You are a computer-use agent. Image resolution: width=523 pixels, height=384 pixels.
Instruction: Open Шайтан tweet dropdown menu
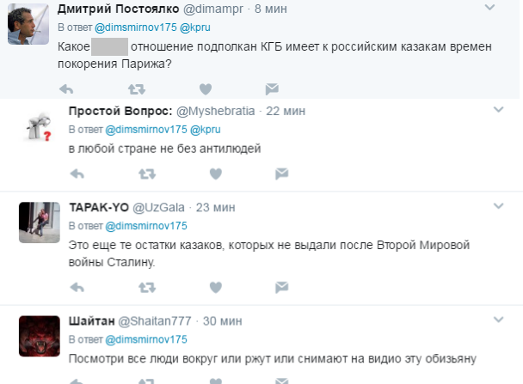click(x=498, y=320)
